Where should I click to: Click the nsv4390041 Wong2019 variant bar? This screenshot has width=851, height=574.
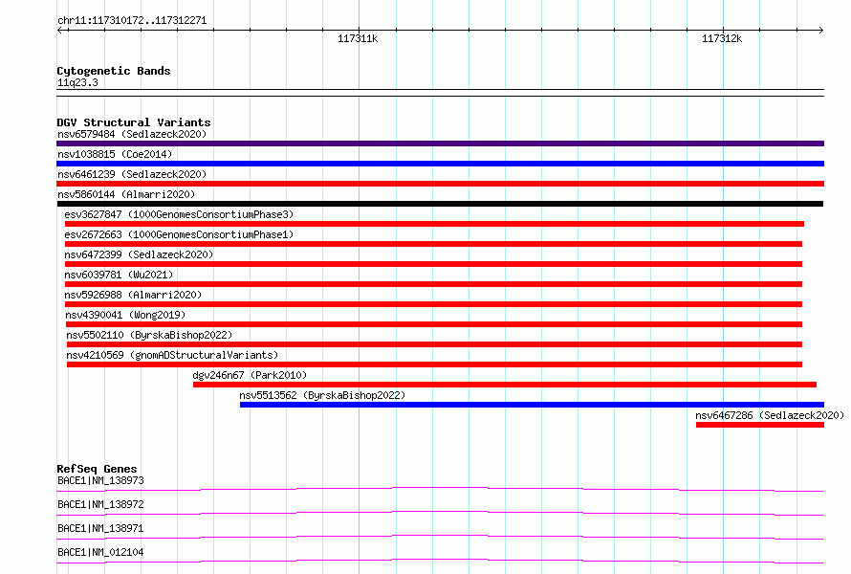point(434,324)
